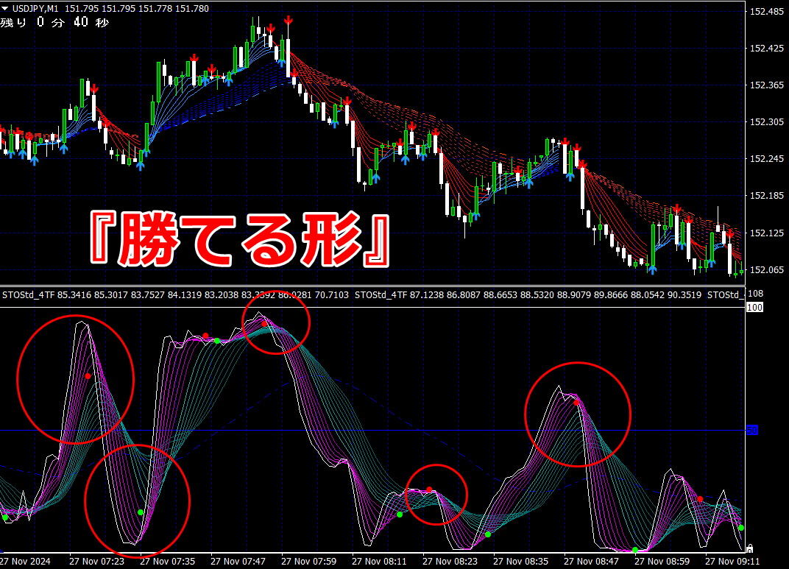Screen dimensions: 789x569
Task: Click the 152.185 price scale label
Action: pos(766,196)
